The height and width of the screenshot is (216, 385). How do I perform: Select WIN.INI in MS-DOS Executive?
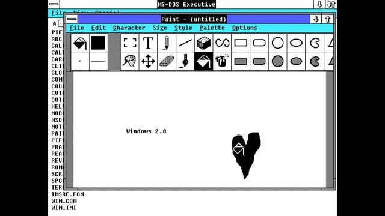[64, 208]
